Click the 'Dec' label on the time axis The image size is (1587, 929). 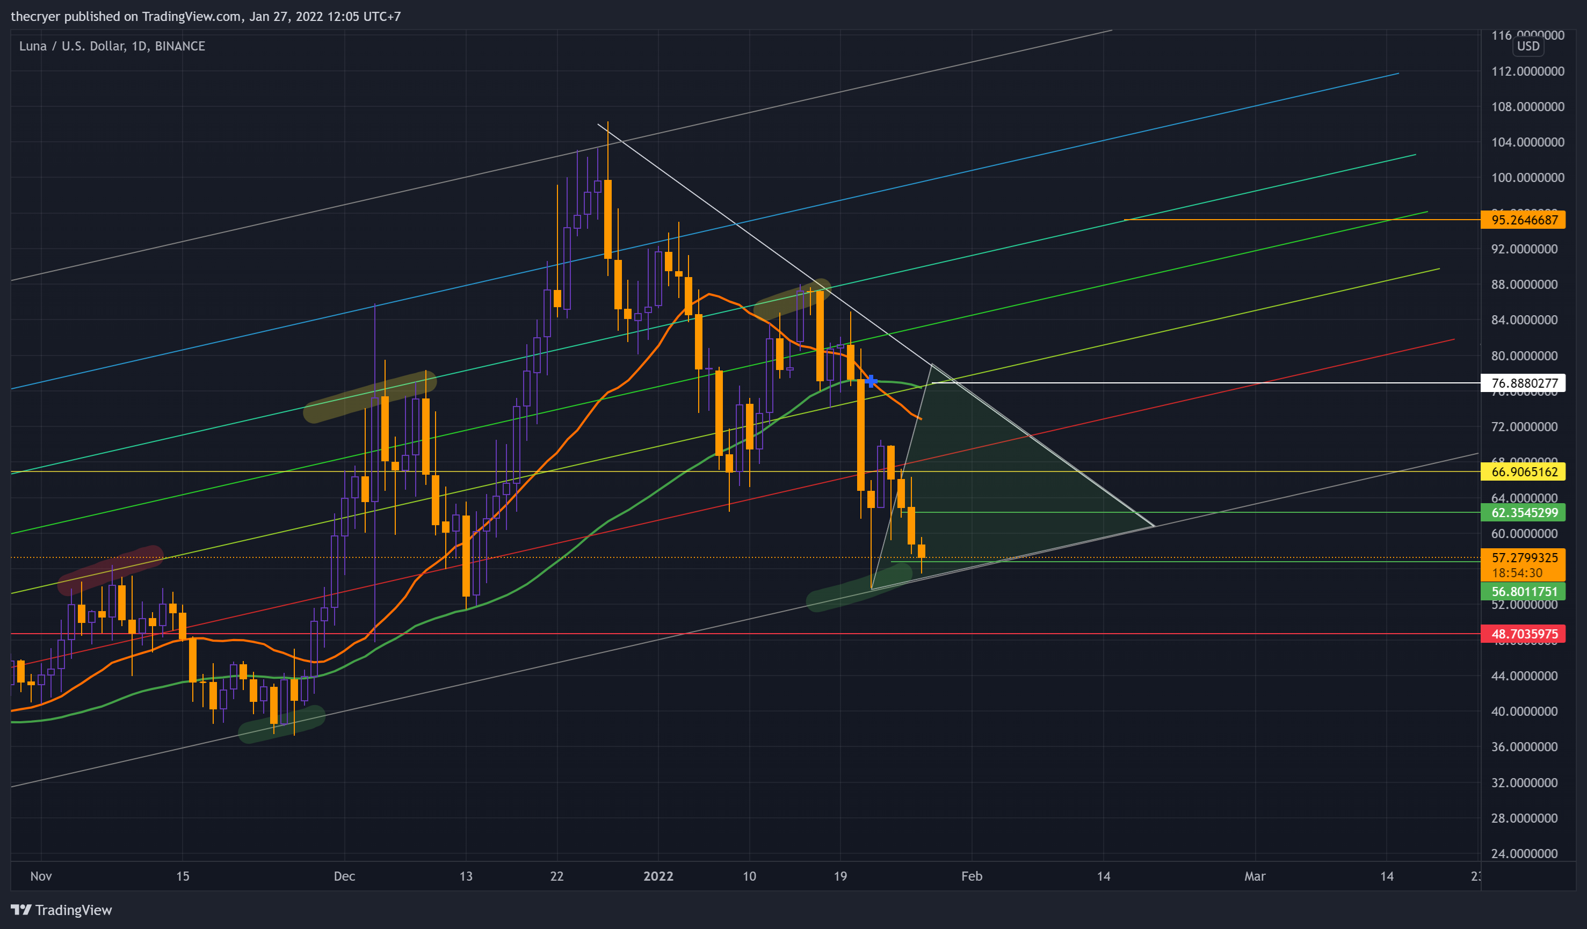[344, 876]
